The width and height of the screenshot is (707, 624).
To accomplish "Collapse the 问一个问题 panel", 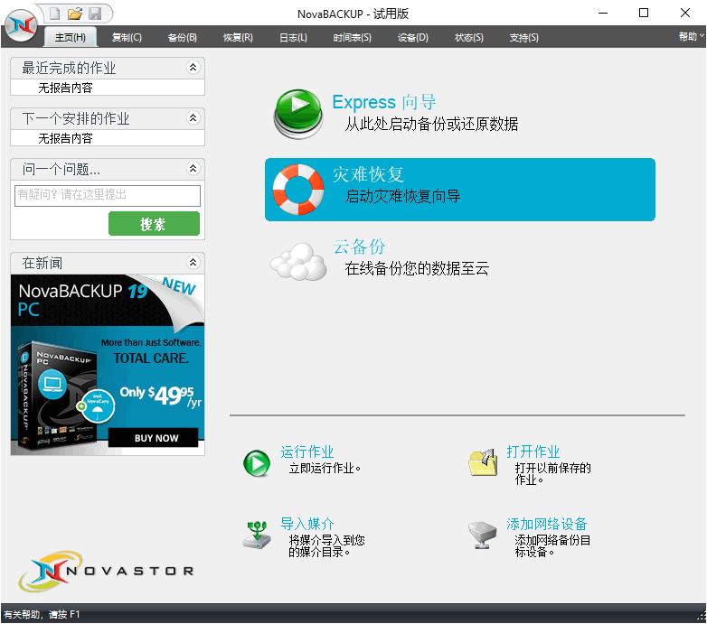I will [193, 168].
